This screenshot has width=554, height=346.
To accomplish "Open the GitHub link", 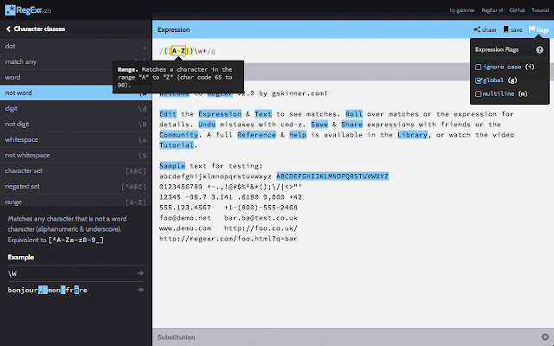I will [518, 10].
